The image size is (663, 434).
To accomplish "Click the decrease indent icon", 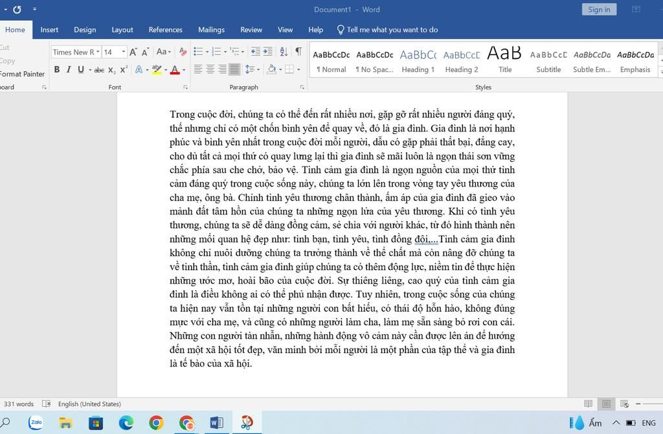I will coord(255,52).
